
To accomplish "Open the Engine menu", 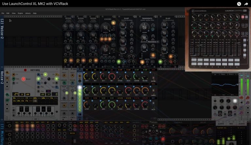I will [20, 13].
